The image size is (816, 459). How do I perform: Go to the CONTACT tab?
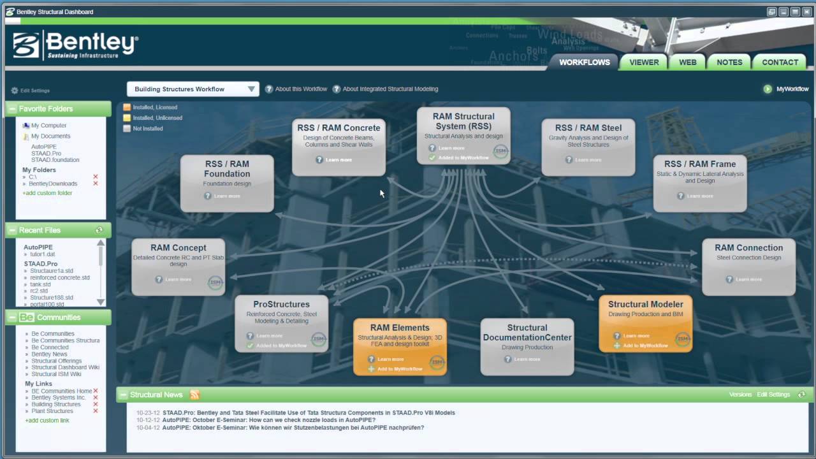780,62
